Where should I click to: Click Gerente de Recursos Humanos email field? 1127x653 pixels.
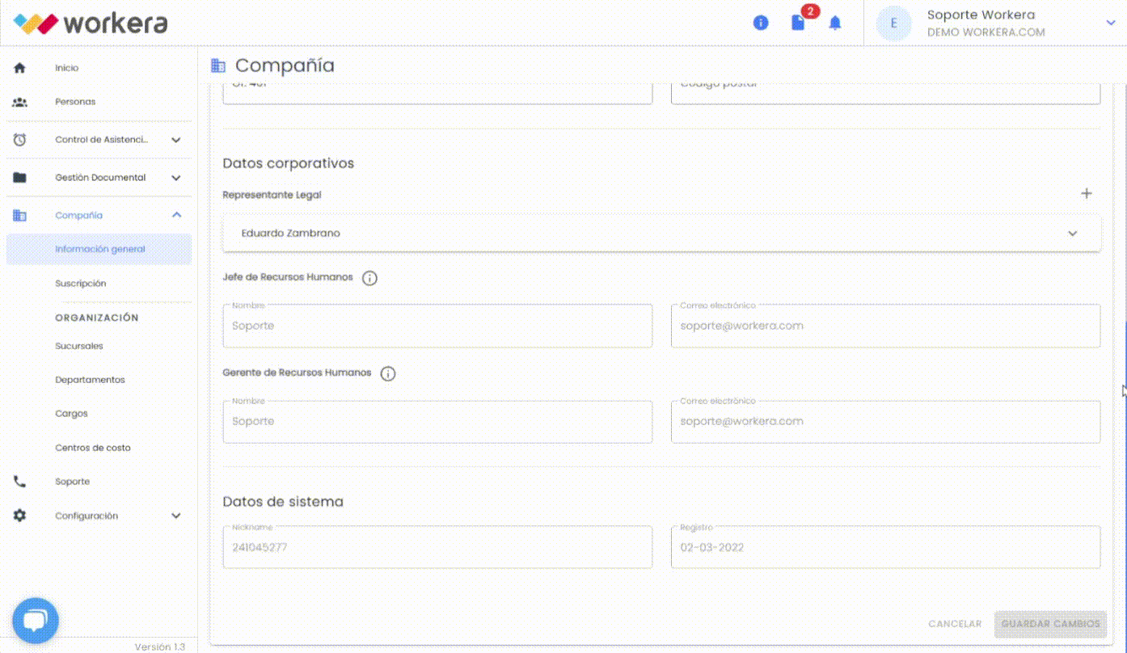[885, 421]
